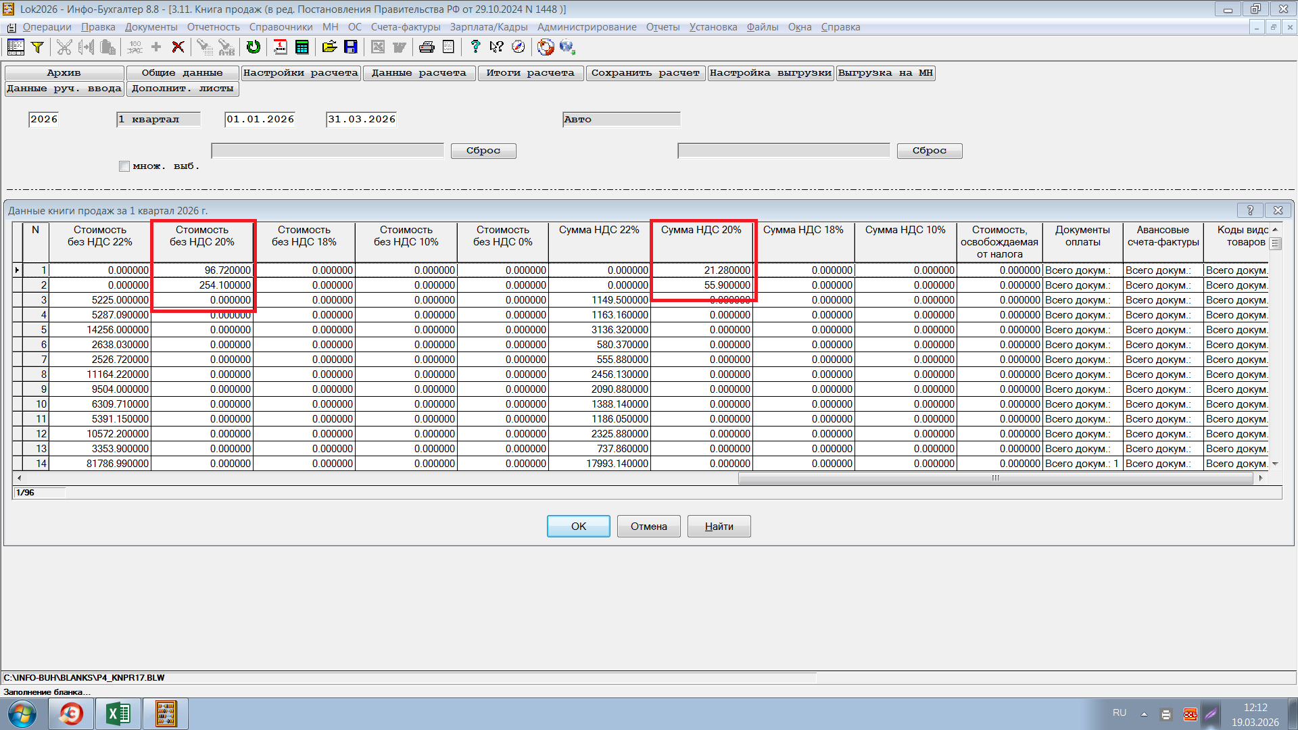1298x730 pixels.
Task: Open the Счета-фактуры menu
Action: [405, 27]
